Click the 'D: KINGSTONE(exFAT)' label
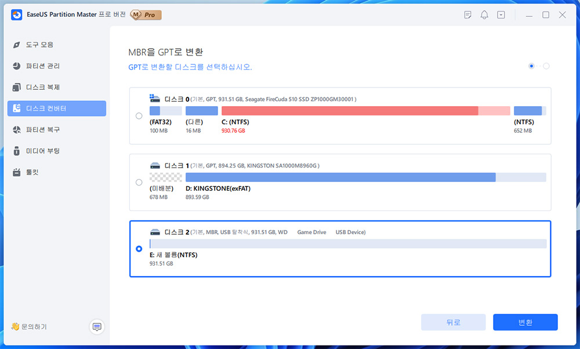This screenshot has width=580, height=349. click(218, 188)
